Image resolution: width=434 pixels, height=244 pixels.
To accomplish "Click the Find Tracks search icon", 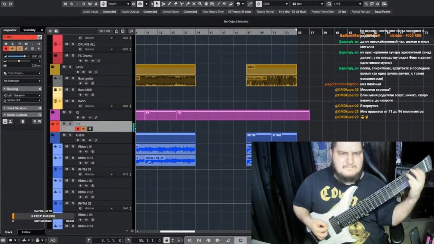I will coord(131,31).
